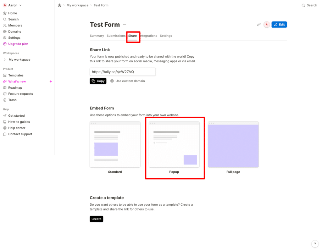Click the blue Edit button
The image size is (322, 251).
[279, 25]
